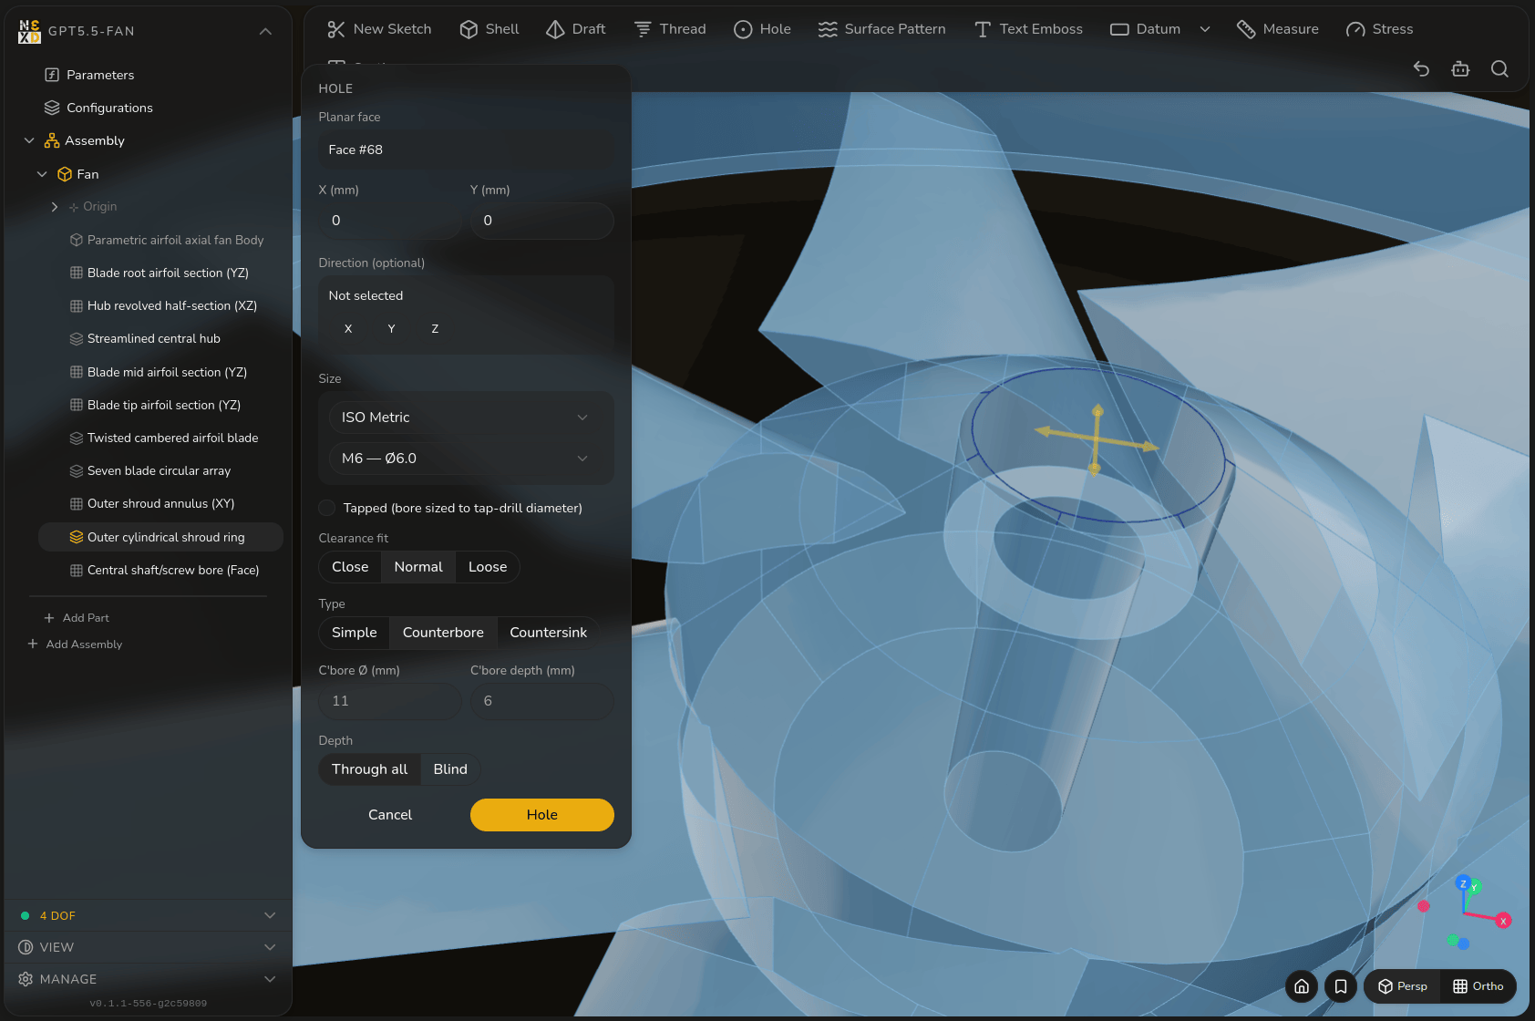Set depth to Blind

[x=450, y=769]
